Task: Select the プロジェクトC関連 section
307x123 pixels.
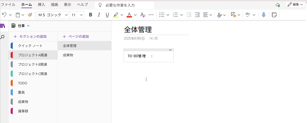Action: [33, 74]
